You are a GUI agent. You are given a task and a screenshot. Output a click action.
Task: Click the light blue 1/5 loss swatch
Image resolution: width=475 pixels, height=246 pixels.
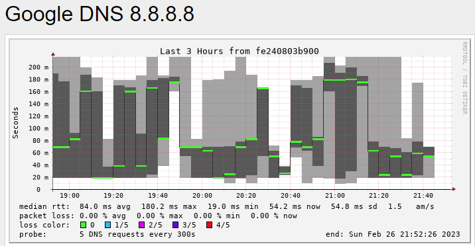click(x=107, y=225)
